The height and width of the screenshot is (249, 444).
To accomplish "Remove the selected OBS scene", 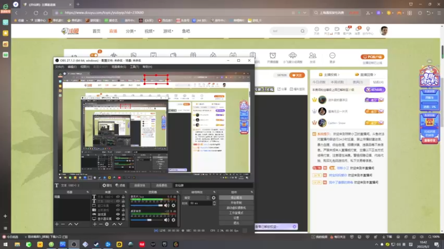I will click(x=63, y=224).
